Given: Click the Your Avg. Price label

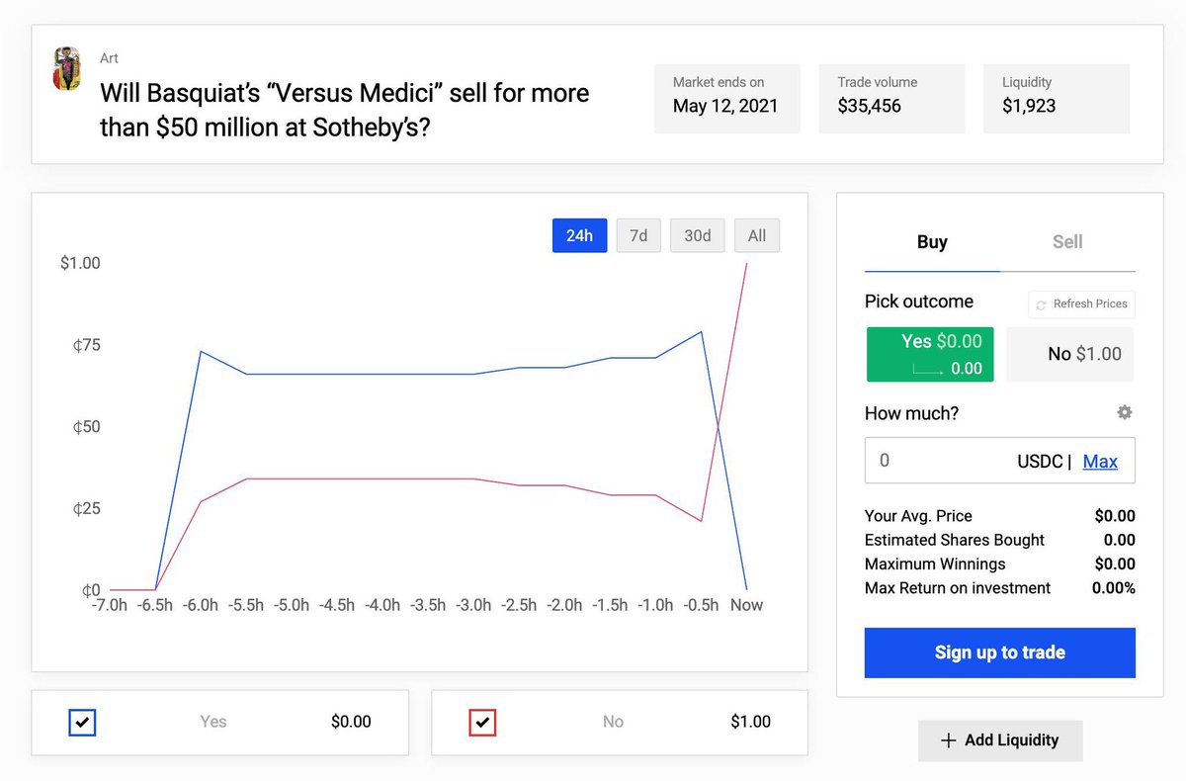Looking at the screenshot, I should (x=918, y=516).
